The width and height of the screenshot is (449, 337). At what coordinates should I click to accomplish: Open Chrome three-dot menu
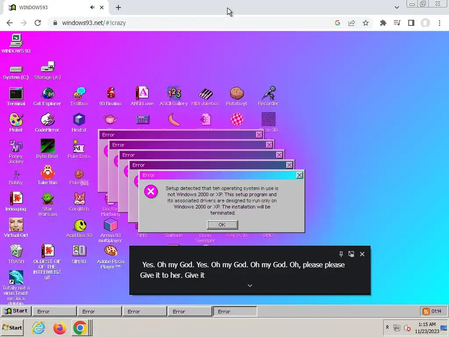click(x=439, y=23)
